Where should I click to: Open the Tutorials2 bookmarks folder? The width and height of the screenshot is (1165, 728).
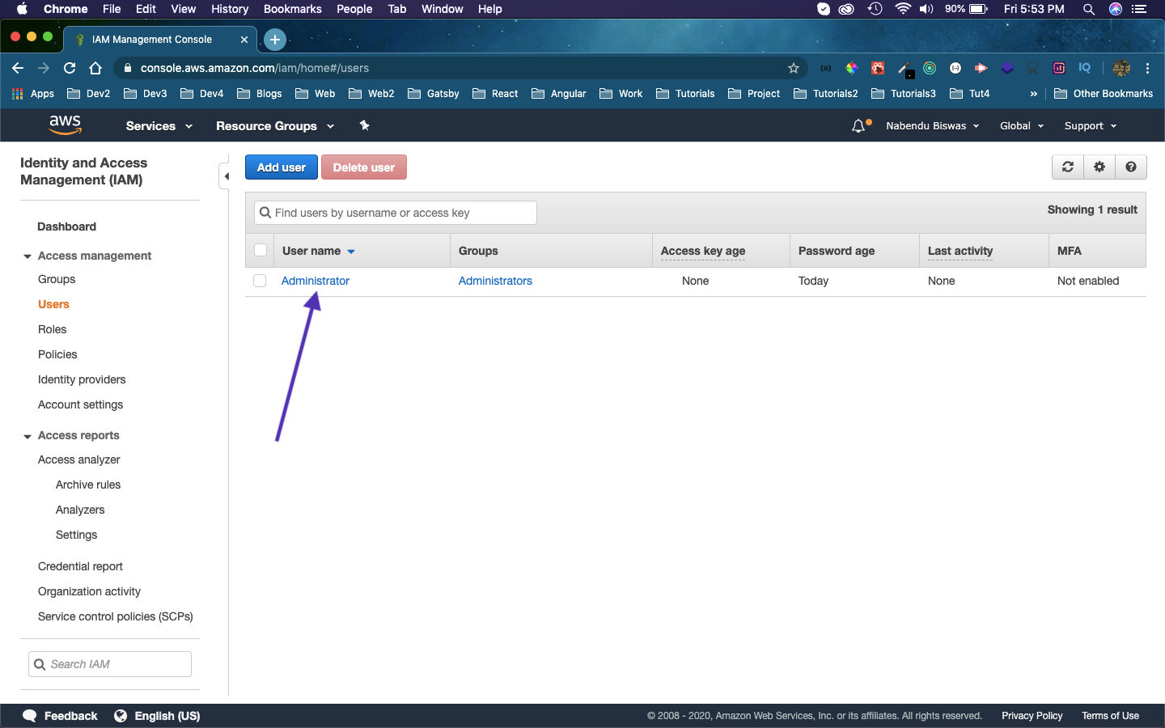[x=826, y=94]
